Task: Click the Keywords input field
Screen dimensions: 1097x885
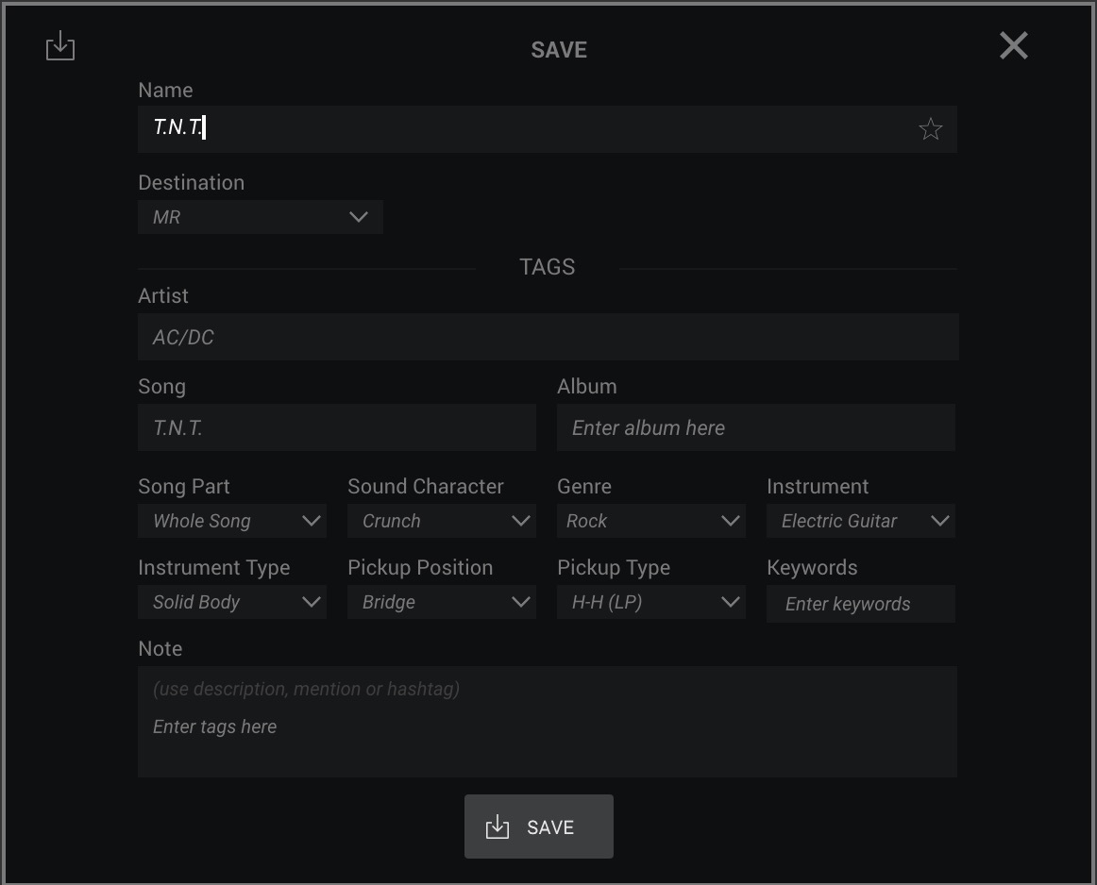Action: tap(861, 603)
